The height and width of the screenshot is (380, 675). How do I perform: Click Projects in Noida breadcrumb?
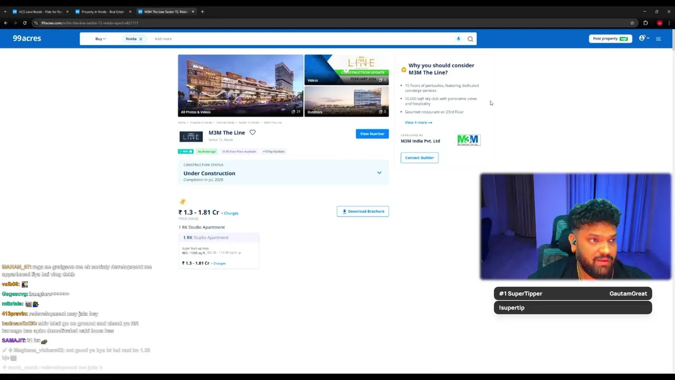coord(201,122)
